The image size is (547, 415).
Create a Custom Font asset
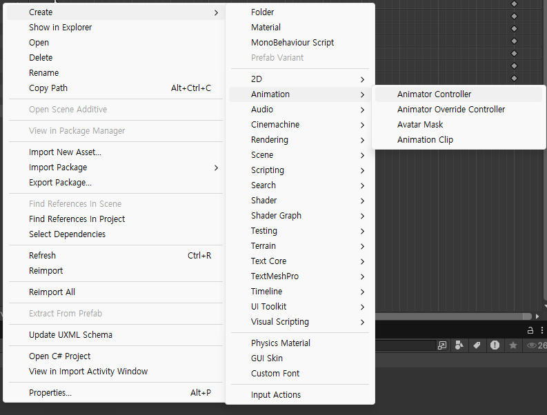(300, 374)
